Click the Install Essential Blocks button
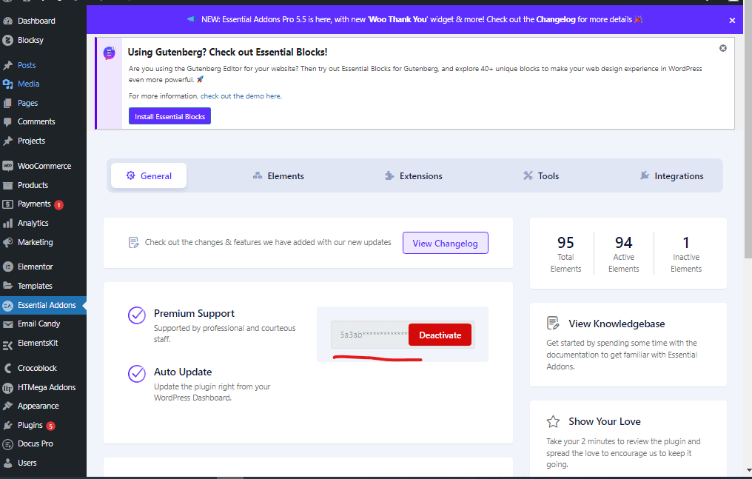 169,116
